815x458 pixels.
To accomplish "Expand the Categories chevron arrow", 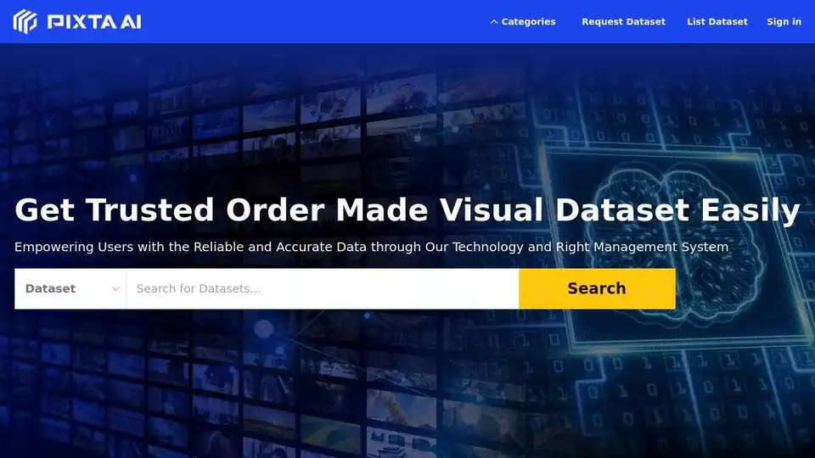I will point(494,22).
